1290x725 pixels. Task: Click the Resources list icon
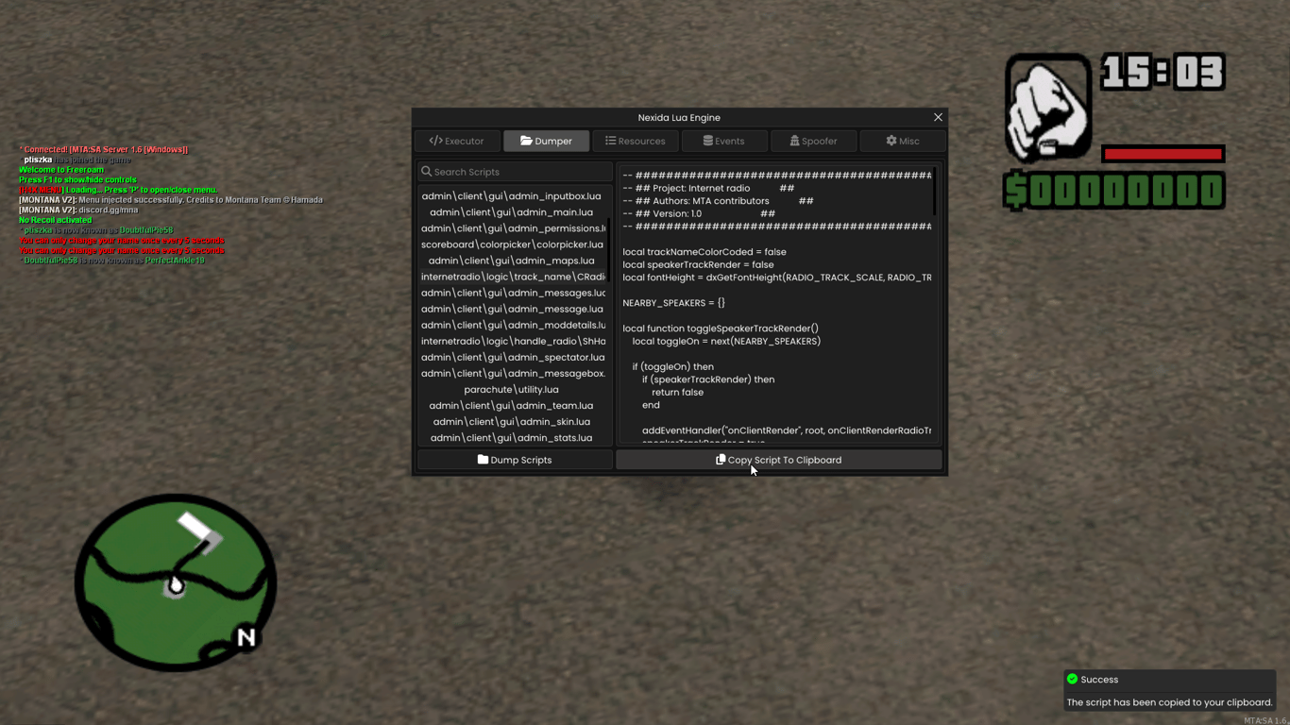610,141
